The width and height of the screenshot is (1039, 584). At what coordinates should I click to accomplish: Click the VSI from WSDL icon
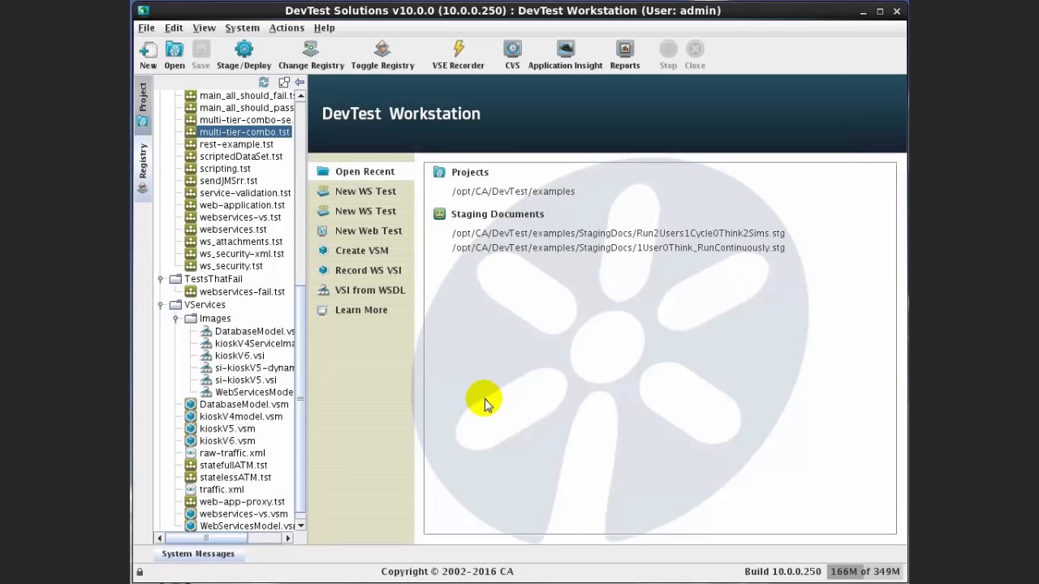point(322,290)
